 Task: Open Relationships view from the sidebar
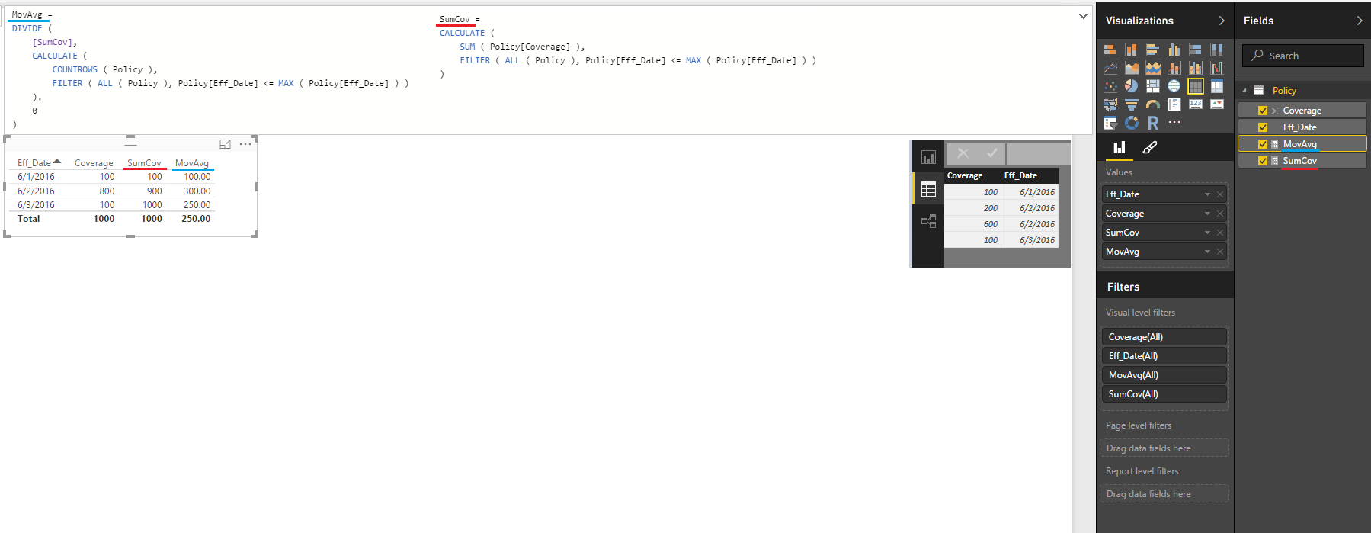click(928, 221)
